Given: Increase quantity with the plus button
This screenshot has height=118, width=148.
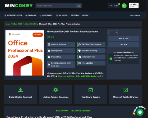Looking at the screenshot, I should (116, 33).
